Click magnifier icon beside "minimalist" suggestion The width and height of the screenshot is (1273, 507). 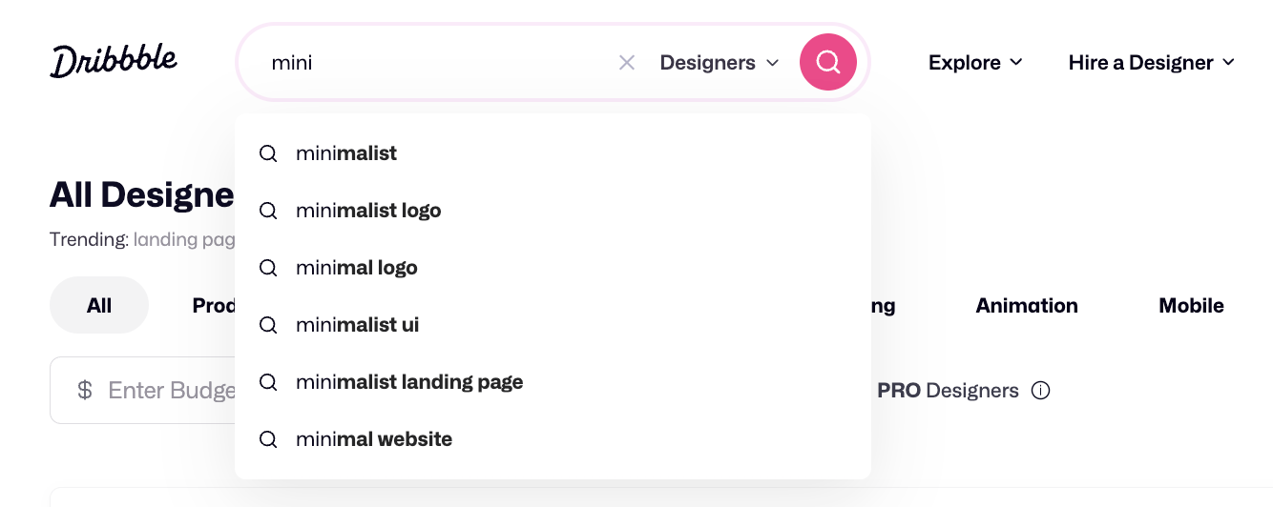click(268, 153)
